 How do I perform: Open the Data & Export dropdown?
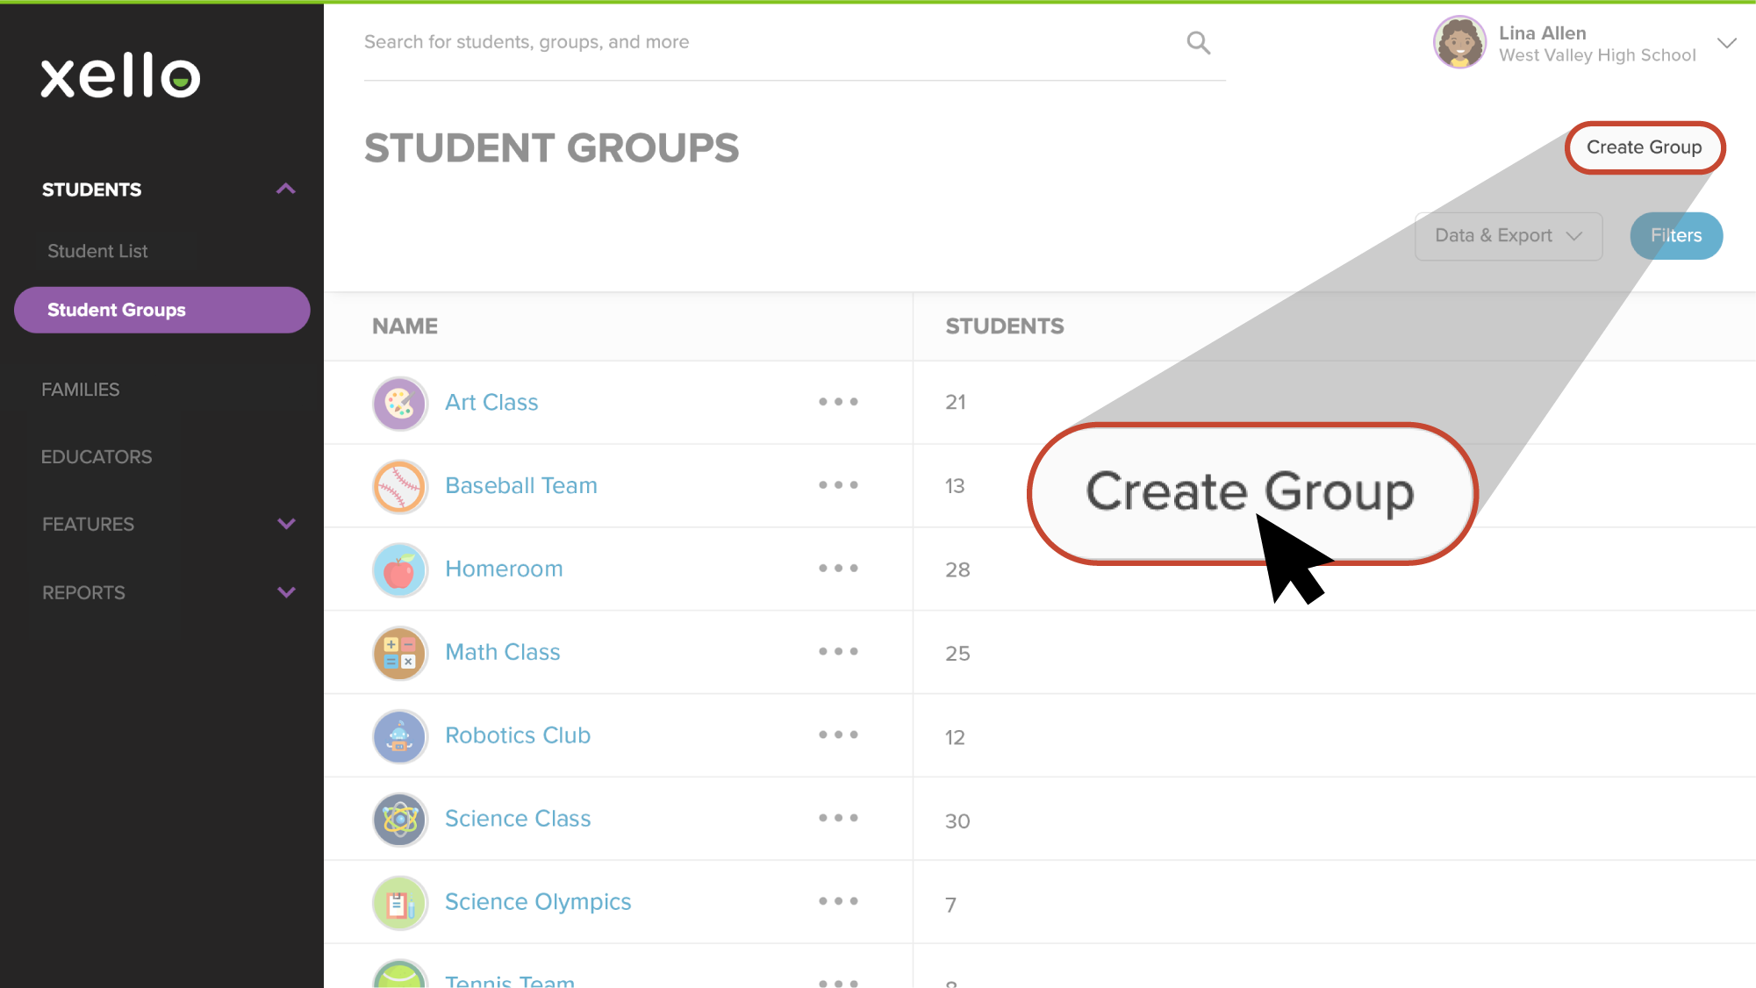point(1508,235)
